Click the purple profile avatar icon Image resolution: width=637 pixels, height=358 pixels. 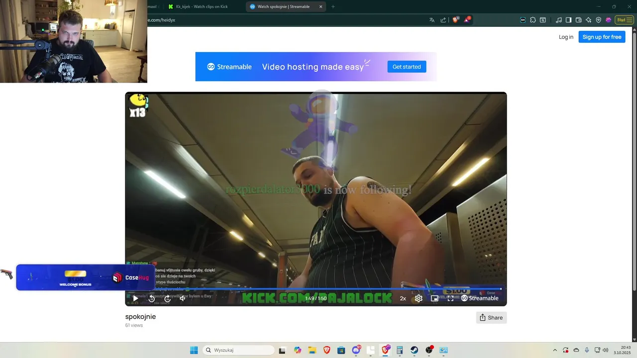pyautogui.click(x=608, y=20)
